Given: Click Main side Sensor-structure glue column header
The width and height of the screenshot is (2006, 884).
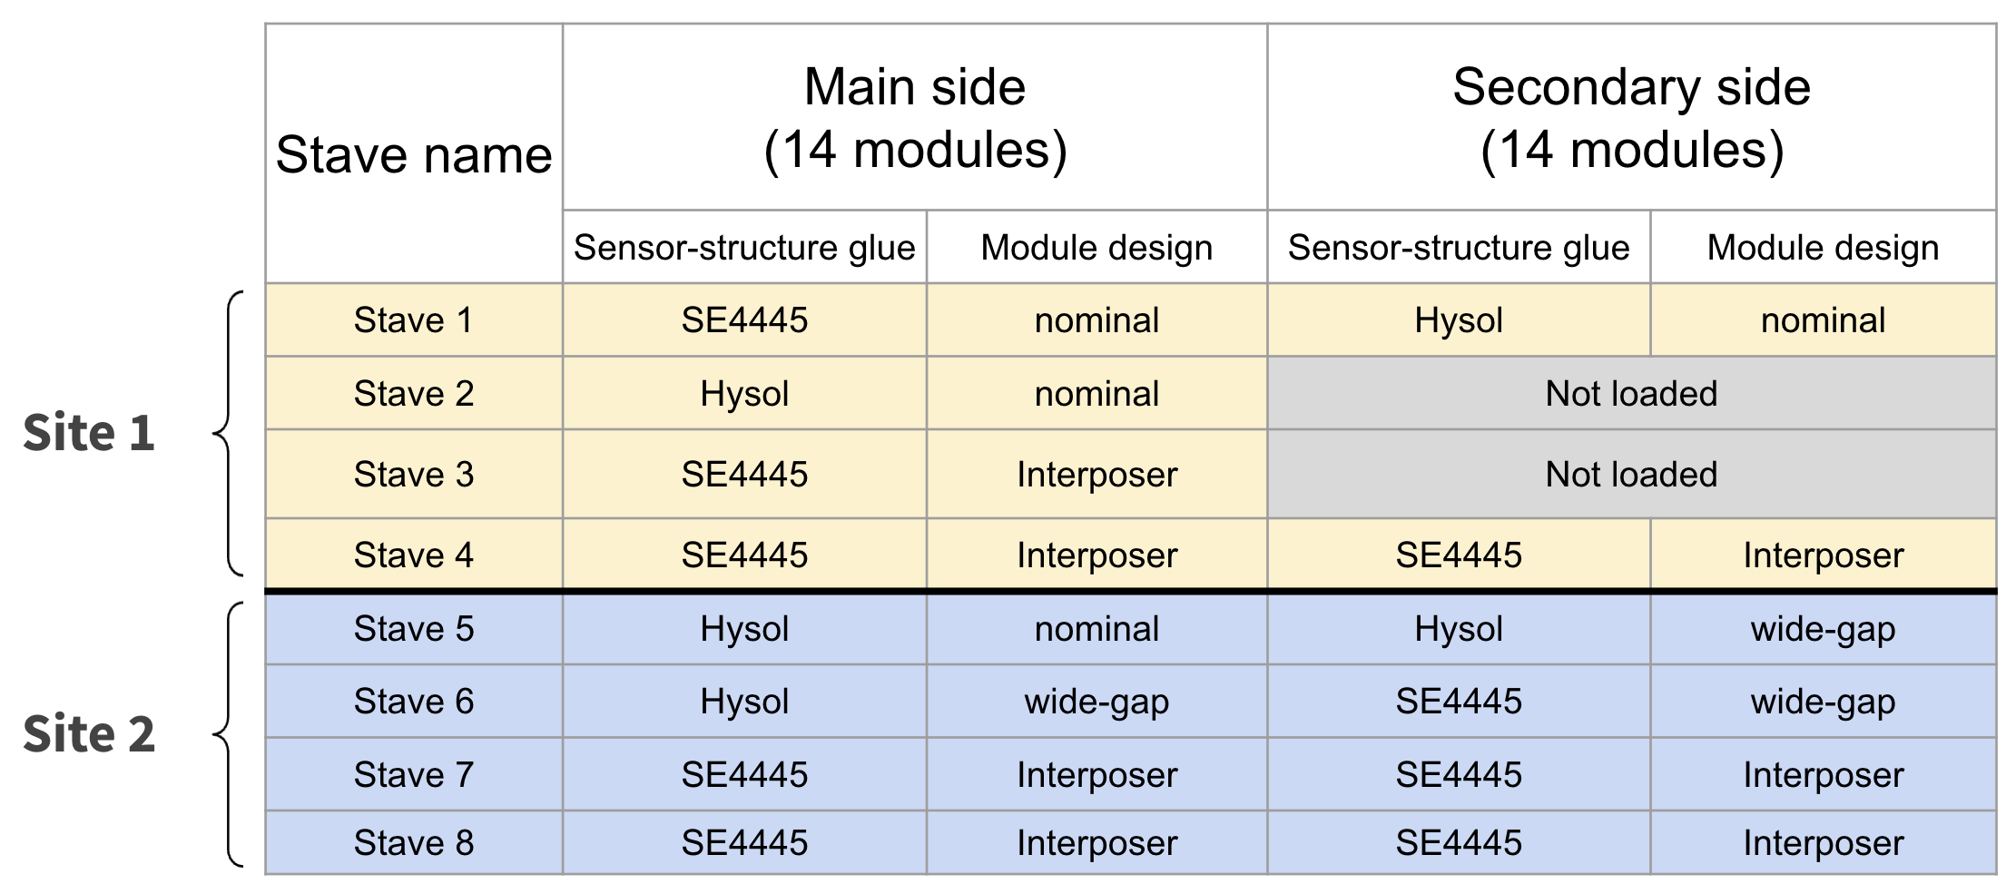Looking at the screenshot, I should point(744,248).
